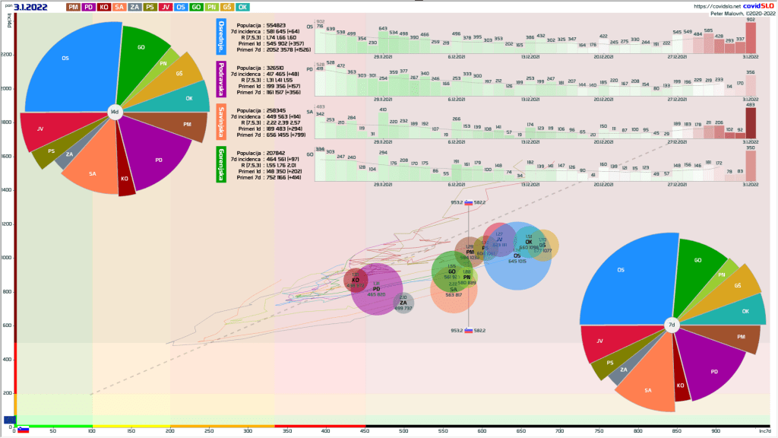Click the dark red KO bubble

[x=355, y=281]
